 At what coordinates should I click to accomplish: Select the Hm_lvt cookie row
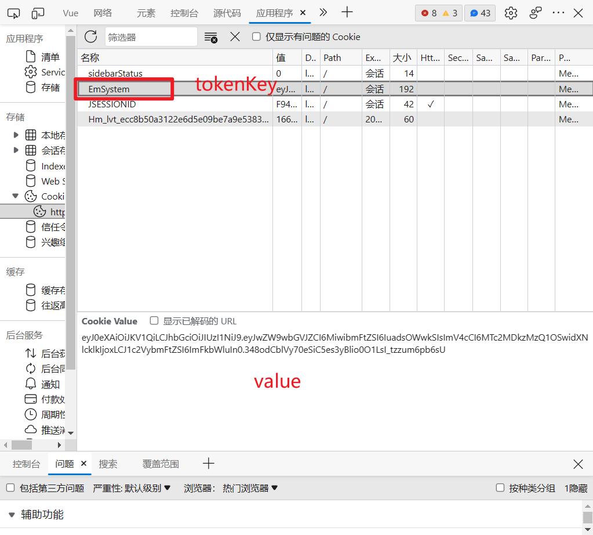click(x=335, y=120)
